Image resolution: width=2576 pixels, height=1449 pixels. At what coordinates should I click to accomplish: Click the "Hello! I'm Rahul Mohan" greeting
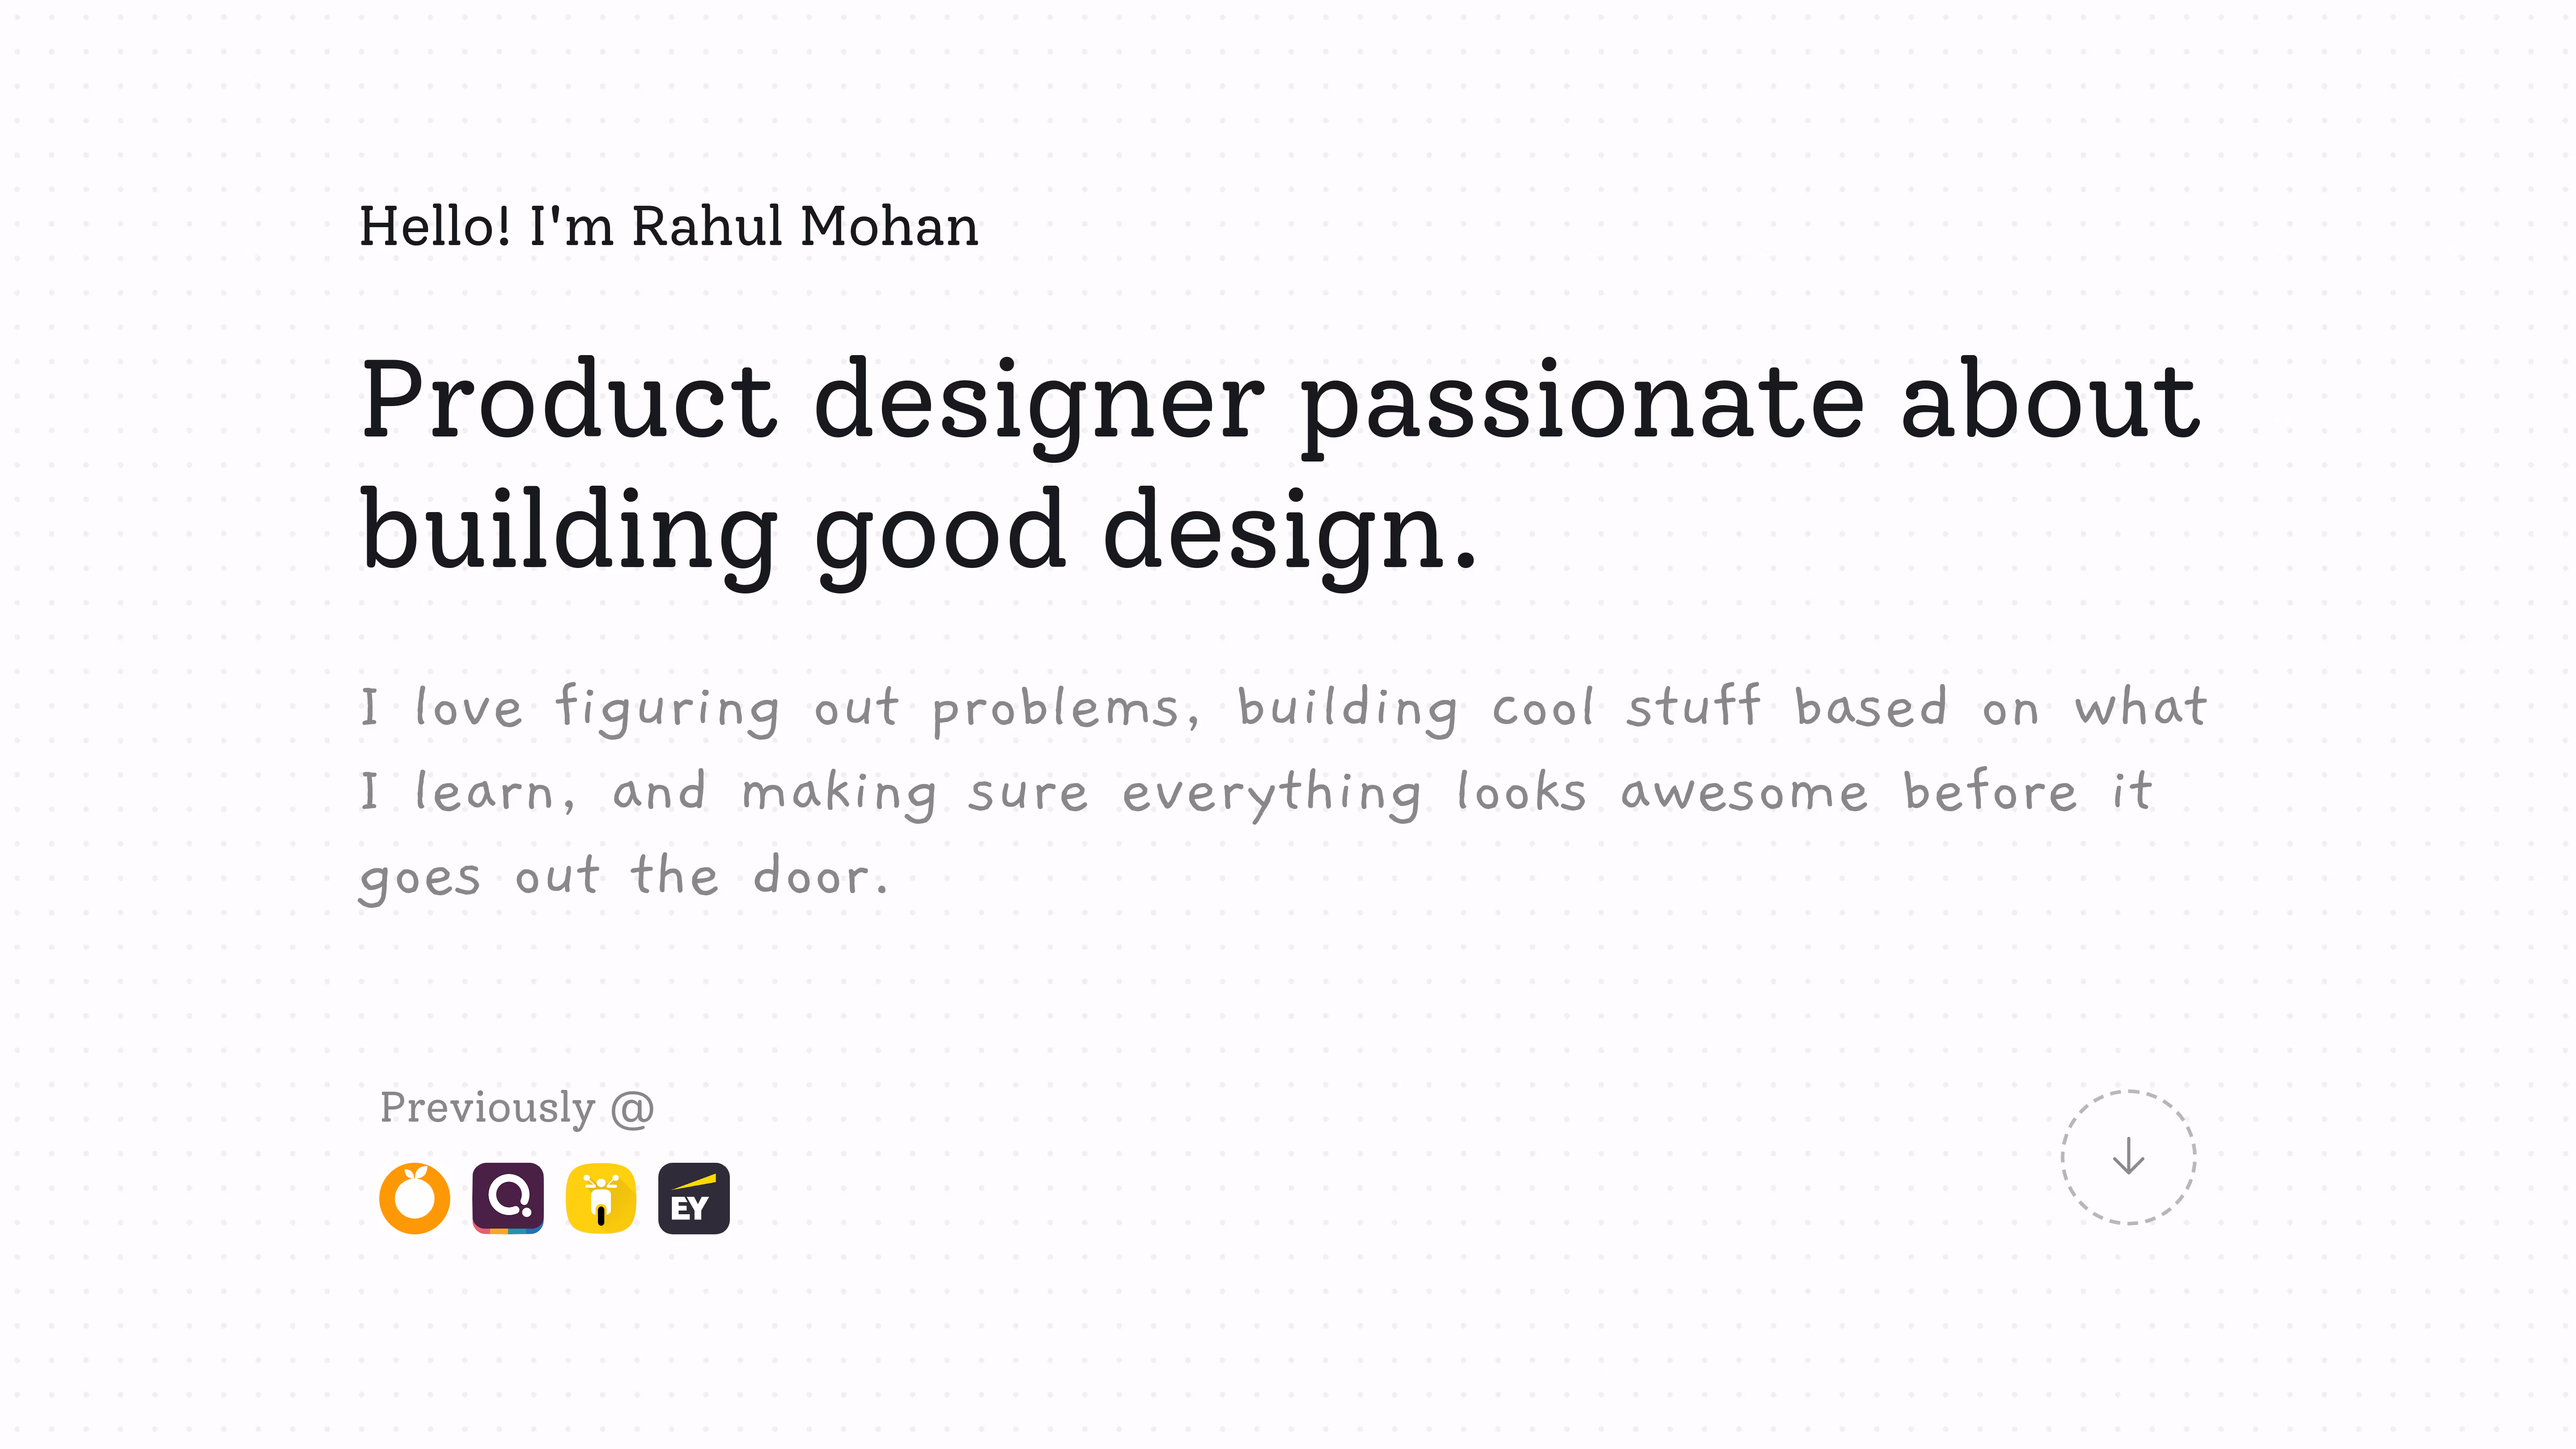pyautogui.click(x=668, y=226)
